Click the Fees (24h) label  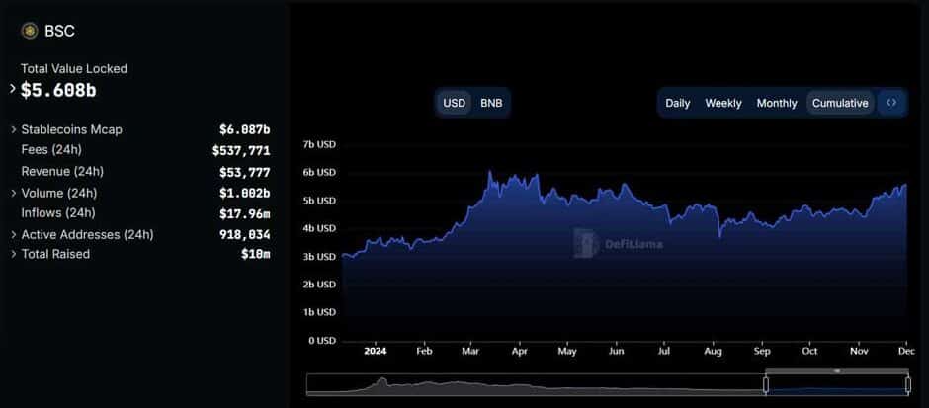tap(51, 150)
